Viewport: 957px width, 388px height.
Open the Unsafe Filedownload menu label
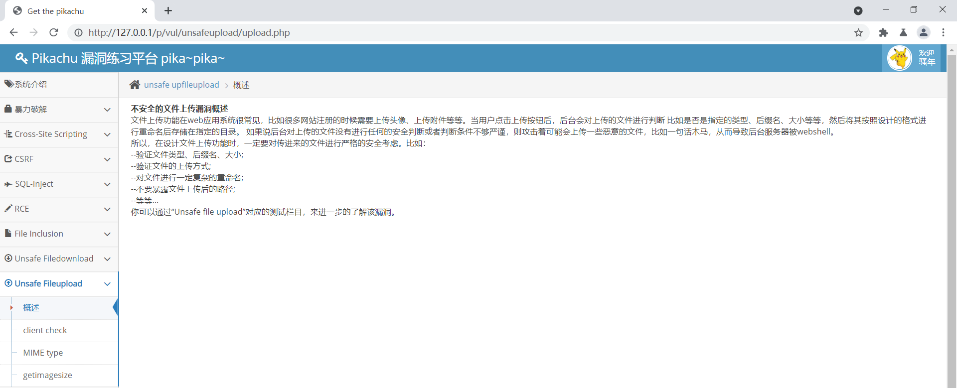pos(54,259)
